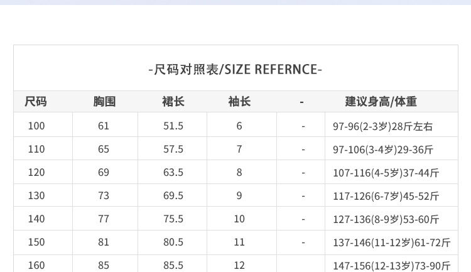Click skirt length 63.5
Image resolution: width=471 pixels, height=272 pixels.
173,172
